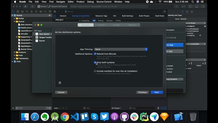Clear console with the trash icon
The width and height of the screenshot is (218, 123).
[158, 108]
